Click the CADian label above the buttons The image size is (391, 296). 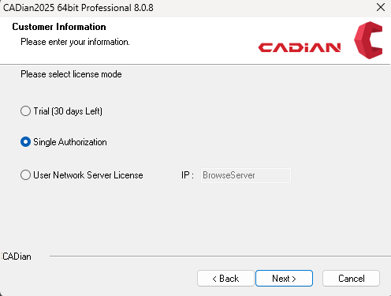(x=17, y=257)
